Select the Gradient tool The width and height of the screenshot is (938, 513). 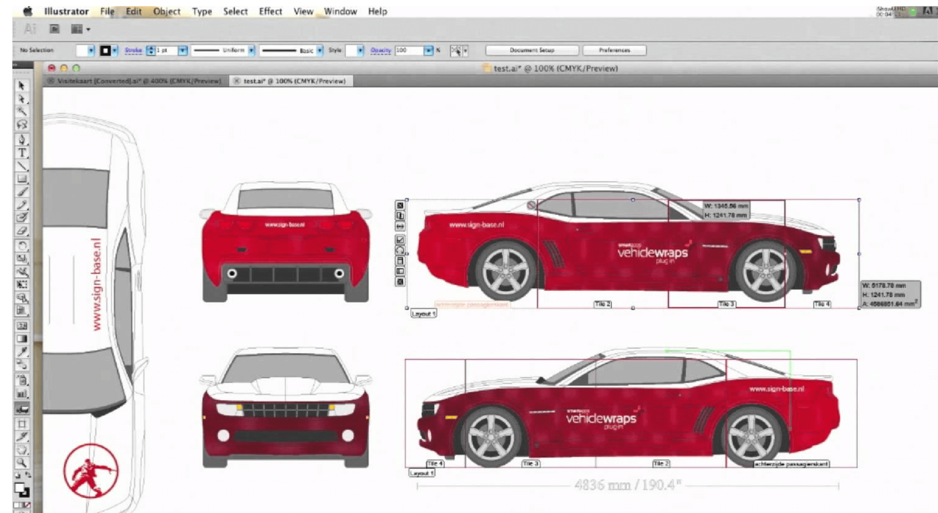tap(22, 339)
